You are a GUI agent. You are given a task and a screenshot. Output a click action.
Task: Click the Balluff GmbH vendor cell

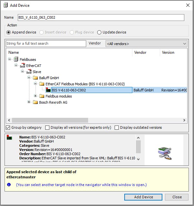pyautogui.click(x=144, y=90)
